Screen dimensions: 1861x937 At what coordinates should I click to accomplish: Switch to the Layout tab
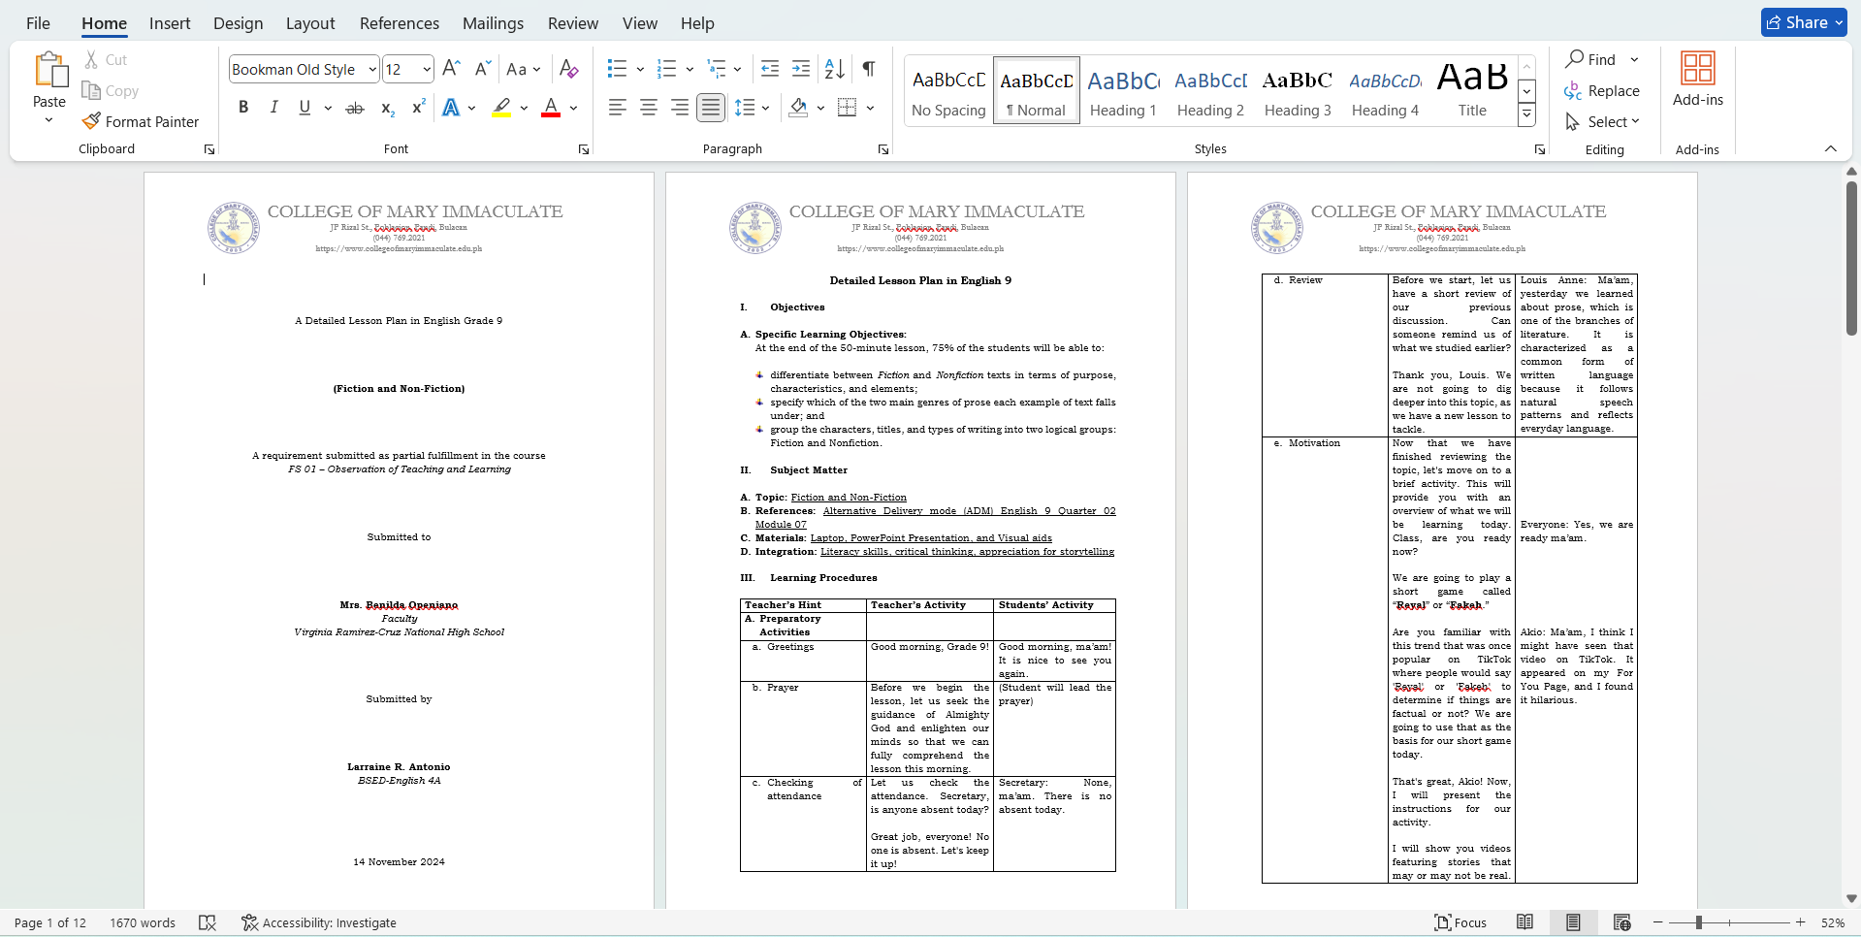[x=309, y=23]
